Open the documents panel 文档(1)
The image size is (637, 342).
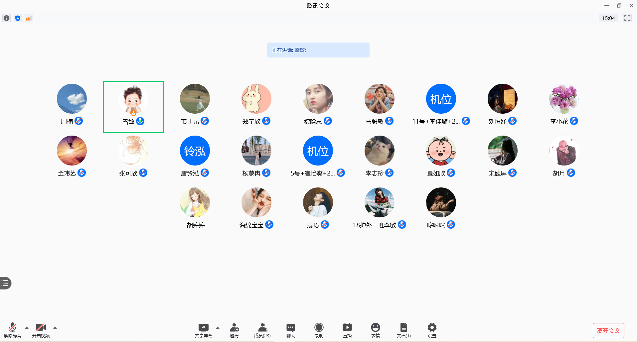click(x=403, y=330)
